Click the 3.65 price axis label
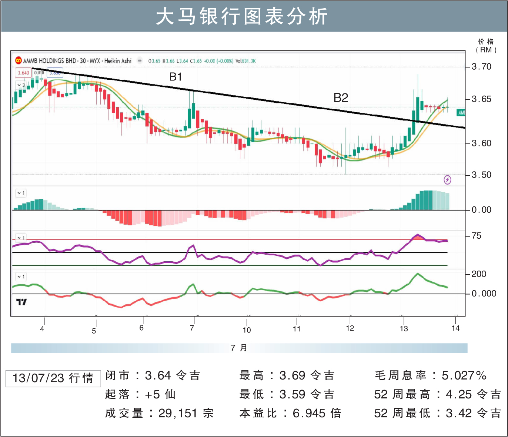This screenshot has height=437, width=508. click(481, 99)
